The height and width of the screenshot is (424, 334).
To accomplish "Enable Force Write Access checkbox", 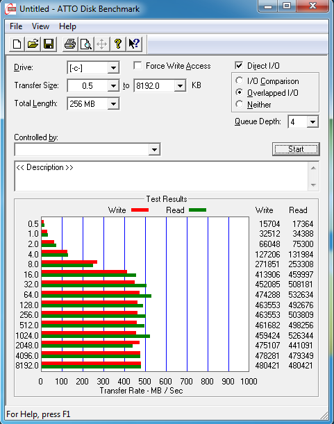I will [x=137, y=66].
